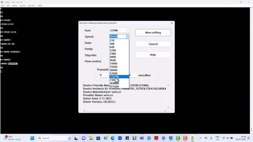Choose 1200 from the Speed list
The width and height of the screenshot is (253, 142).
point(119,50)
